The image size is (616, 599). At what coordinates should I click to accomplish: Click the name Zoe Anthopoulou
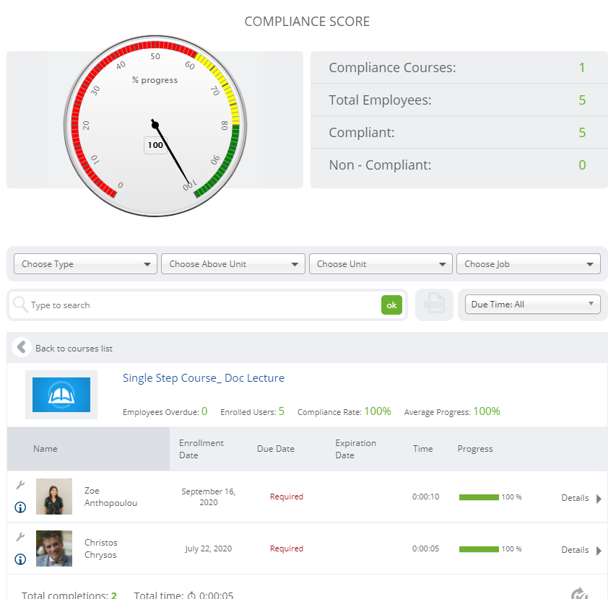tap(110, 497)
